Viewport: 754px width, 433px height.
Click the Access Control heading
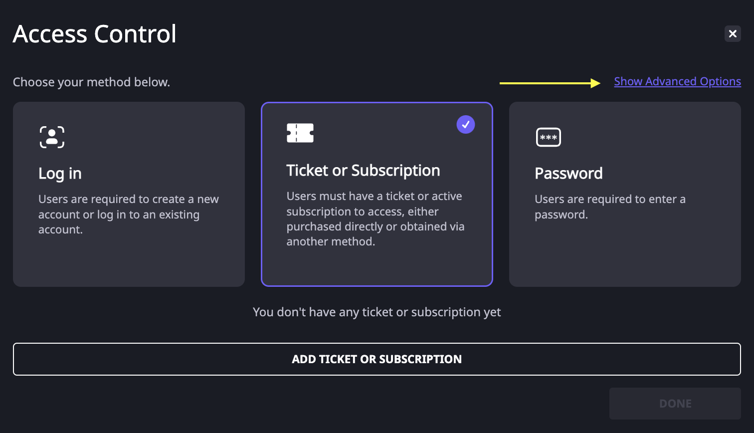pyautogui.click(x=95, y=34)
